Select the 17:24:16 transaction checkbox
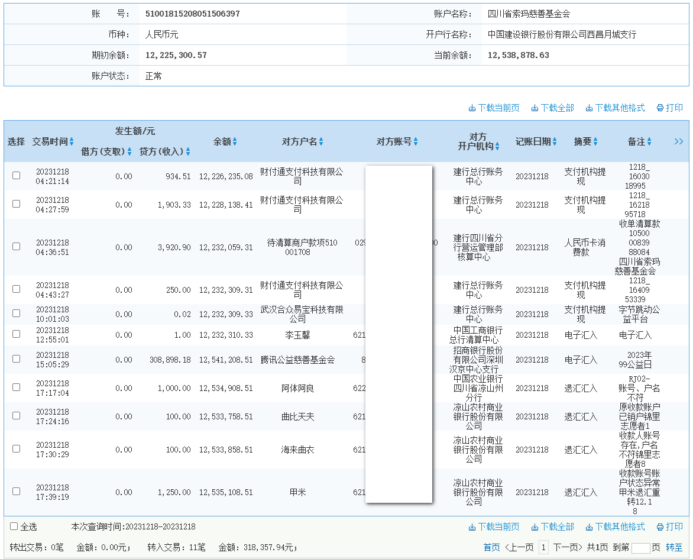Image resolution: width=693 pixels, height=559 pixels. (17, 416)
